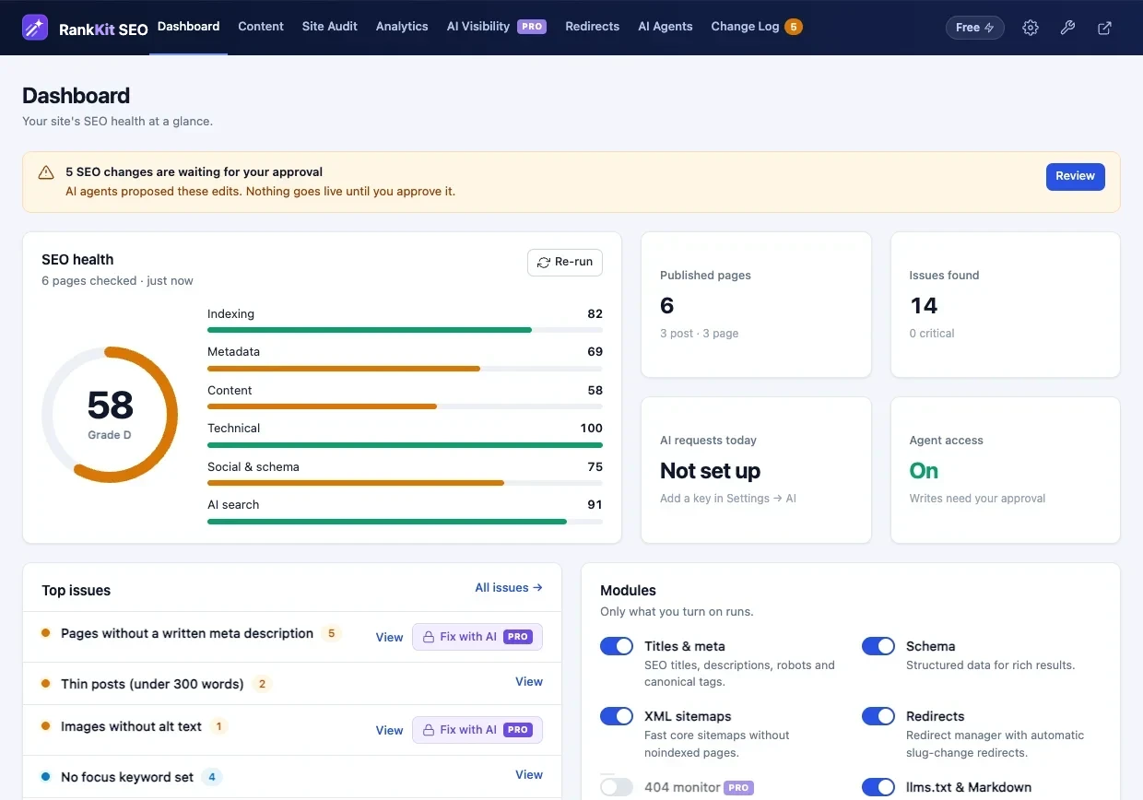Click 'Images without alt text' label

(x=131, y=726)
